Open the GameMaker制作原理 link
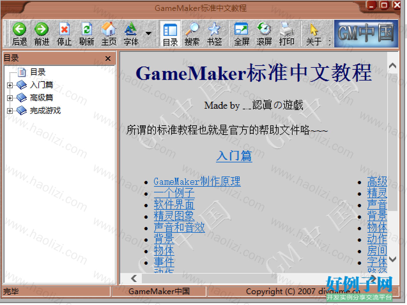407x305 pixels. click(x=197, y=181)
